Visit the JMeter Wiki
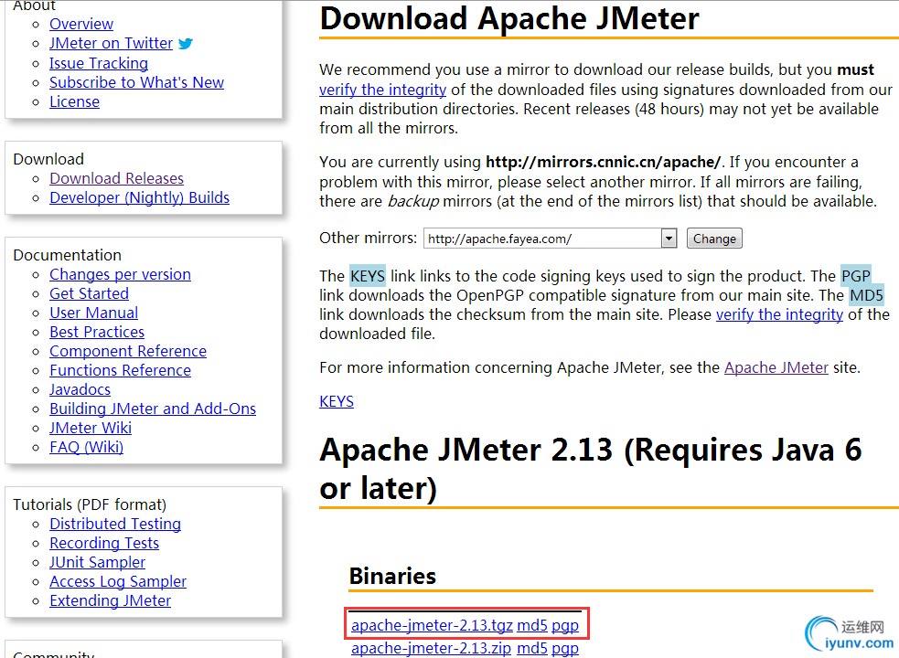 [x=91, y=429]
